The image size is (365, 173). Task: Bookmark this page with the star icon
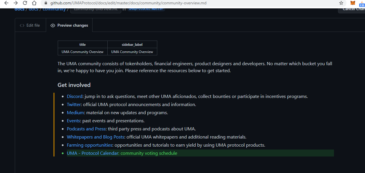click(341, 3)
